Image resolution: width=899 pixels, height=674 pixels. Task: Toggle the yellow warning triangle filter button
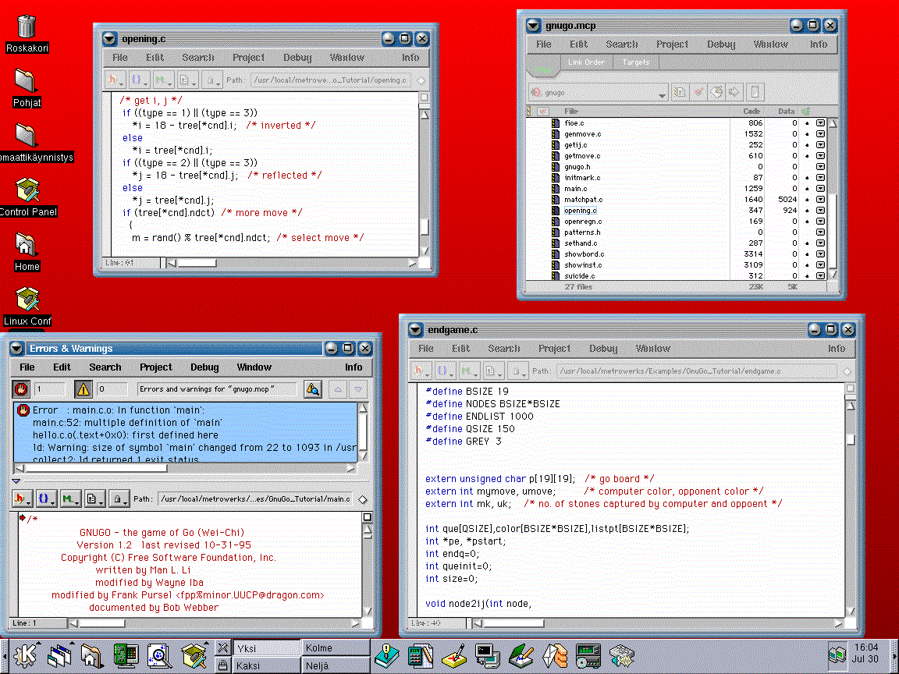coord(84,389)
